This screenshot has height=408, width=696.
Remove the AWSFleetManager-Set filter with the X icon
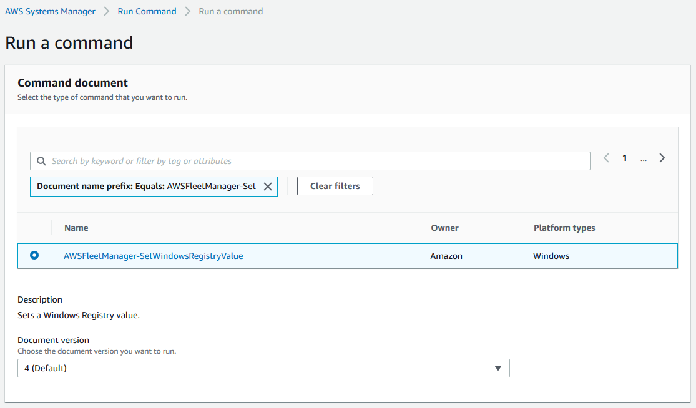(x=268, y=187)
